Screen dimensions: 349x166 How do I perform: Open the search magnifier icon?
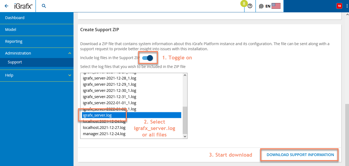[44, 6]
